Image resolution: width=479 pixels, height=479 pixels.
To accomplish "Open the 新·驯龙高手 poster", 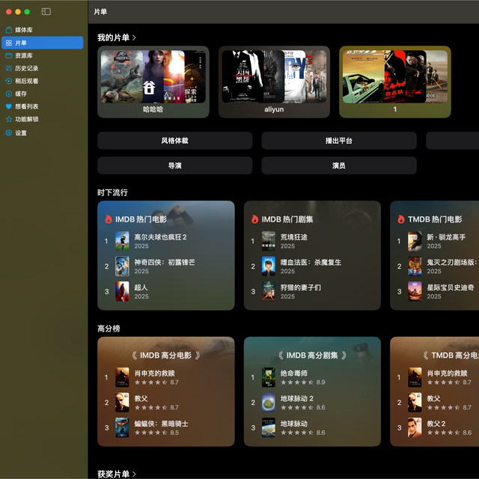I will pyautogui.click(x=415, y=241).
